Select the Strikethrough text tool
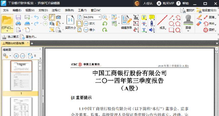The width and height of the screenshot is (219, 116). (x=144, y=23)
